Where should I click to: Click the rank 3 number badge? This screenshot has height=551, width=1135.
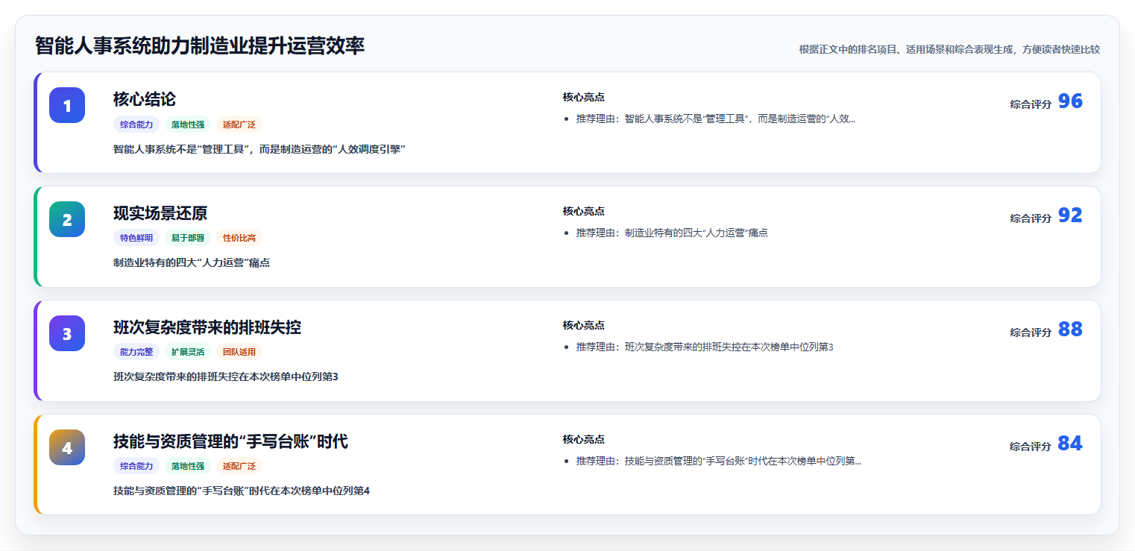click(x=67, y=333)
